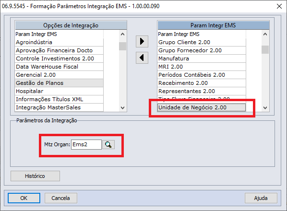Click the Opções de Integração column header
Image resolution: width=287 pixels, height=211 pixels.
(x=71, y=25)
